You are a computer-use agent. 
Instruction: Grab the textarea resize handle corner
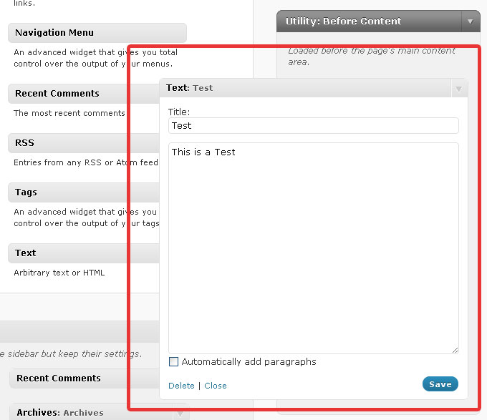coord(455,350)
